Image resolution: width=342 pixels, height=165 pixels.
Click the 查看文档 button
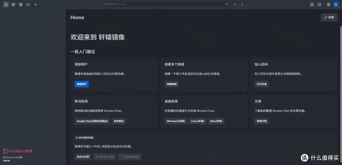[x=262, y=121]
